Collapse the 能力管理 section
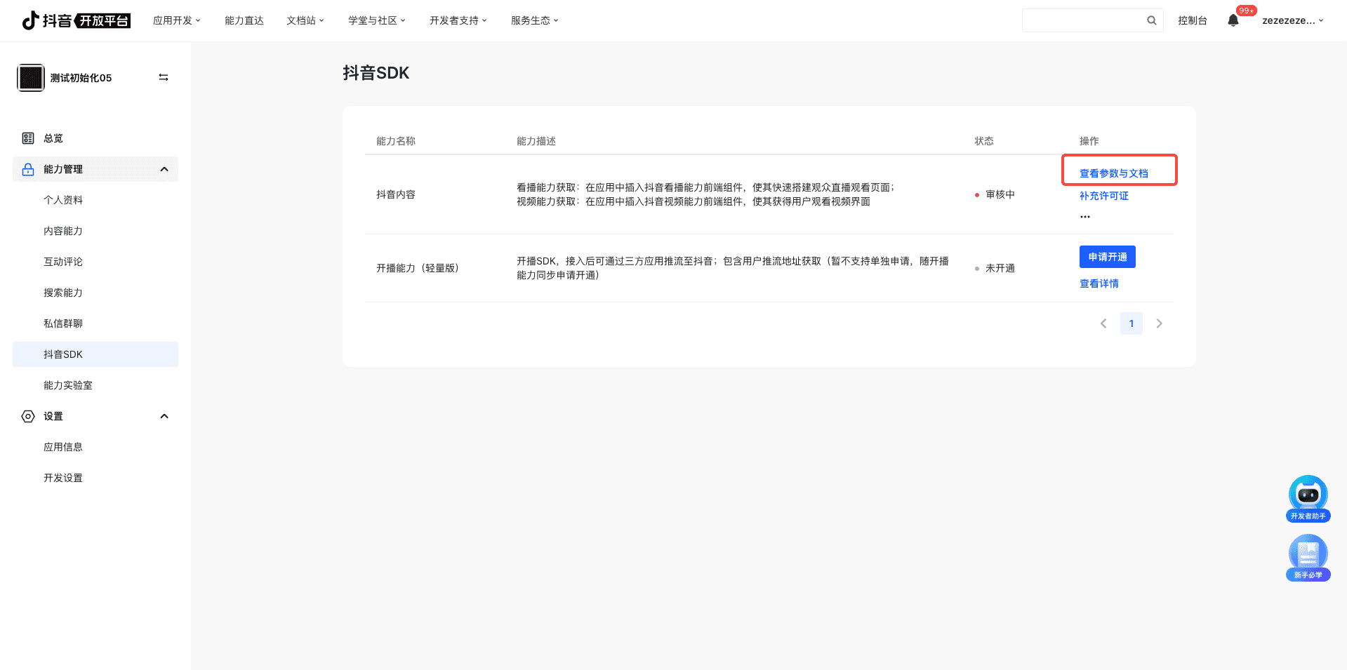The width and height of the screenshot is (1347, 670). click(164, 169)
